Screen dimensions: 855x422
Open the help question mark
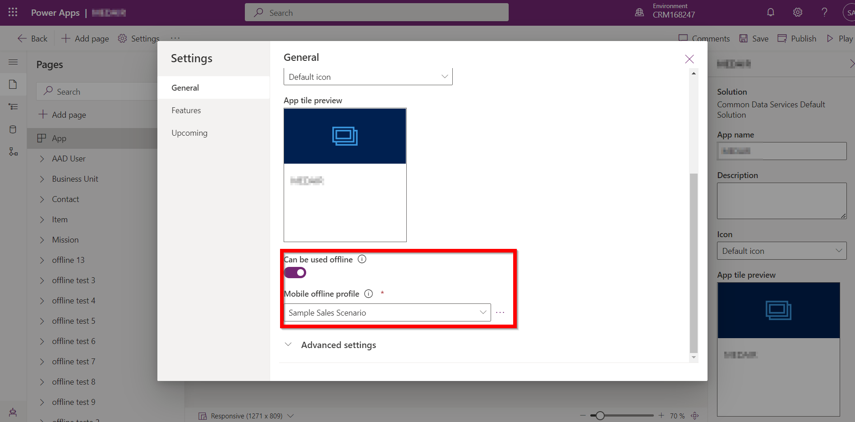pyautogui.click(x=824, y=12)
